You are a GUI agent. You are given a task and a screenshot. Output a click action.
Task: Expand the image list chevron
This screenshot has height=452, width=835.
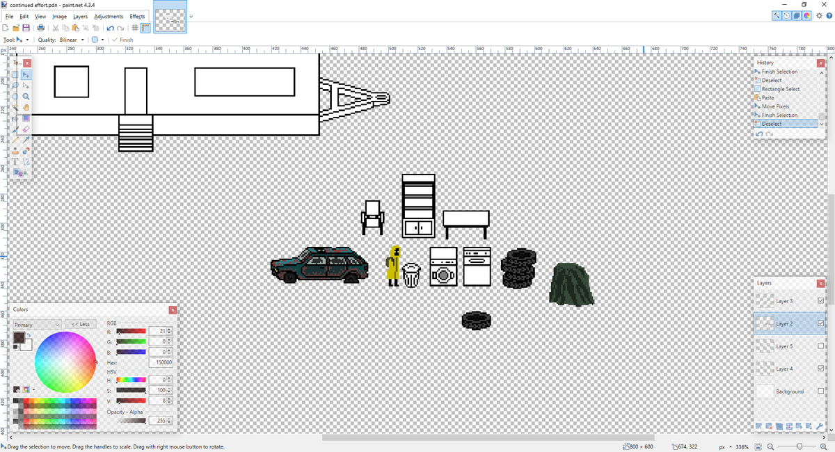[191, 16]
